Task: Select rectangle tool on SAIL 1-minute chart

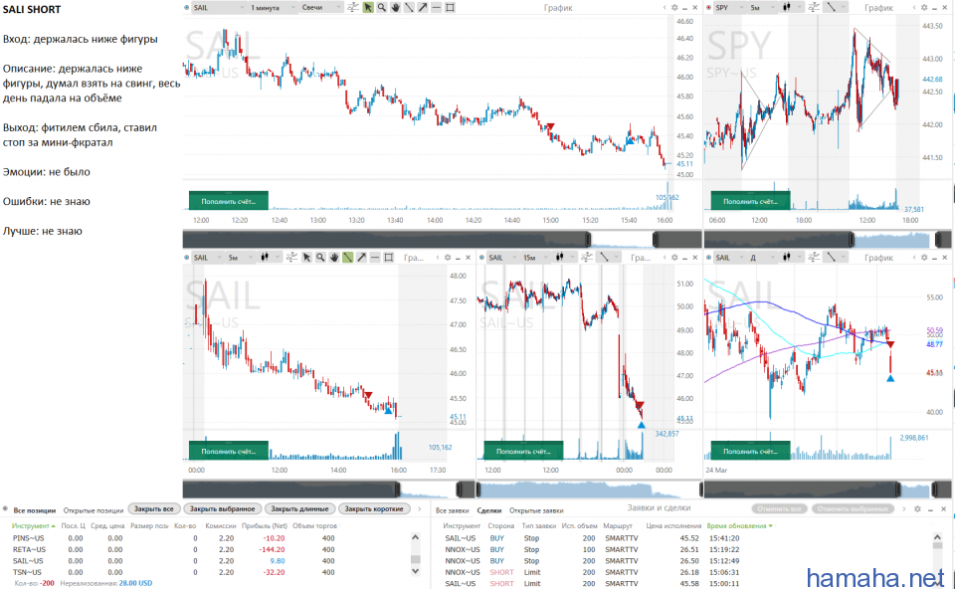Action: (x=450, y=7)
